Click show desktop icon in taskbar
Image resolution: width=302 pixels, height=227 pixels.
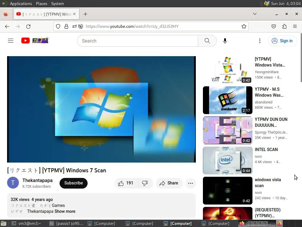[x=4, y=223]
